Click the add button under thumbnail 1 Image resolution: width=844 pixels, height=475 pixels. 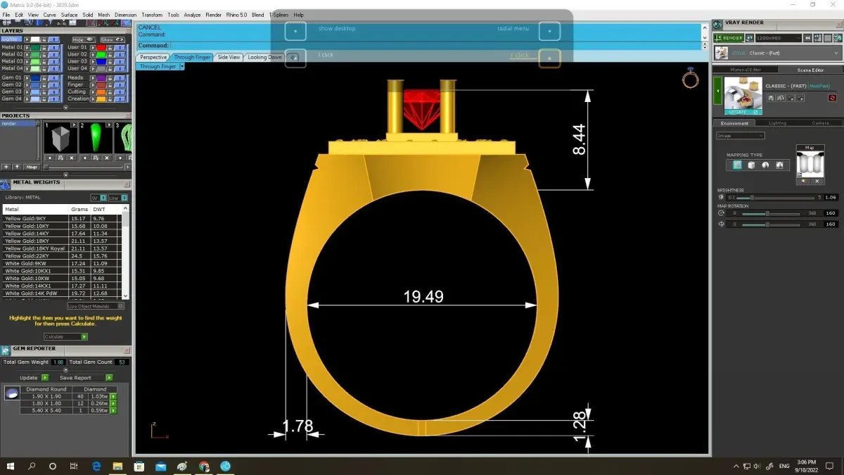50,158
